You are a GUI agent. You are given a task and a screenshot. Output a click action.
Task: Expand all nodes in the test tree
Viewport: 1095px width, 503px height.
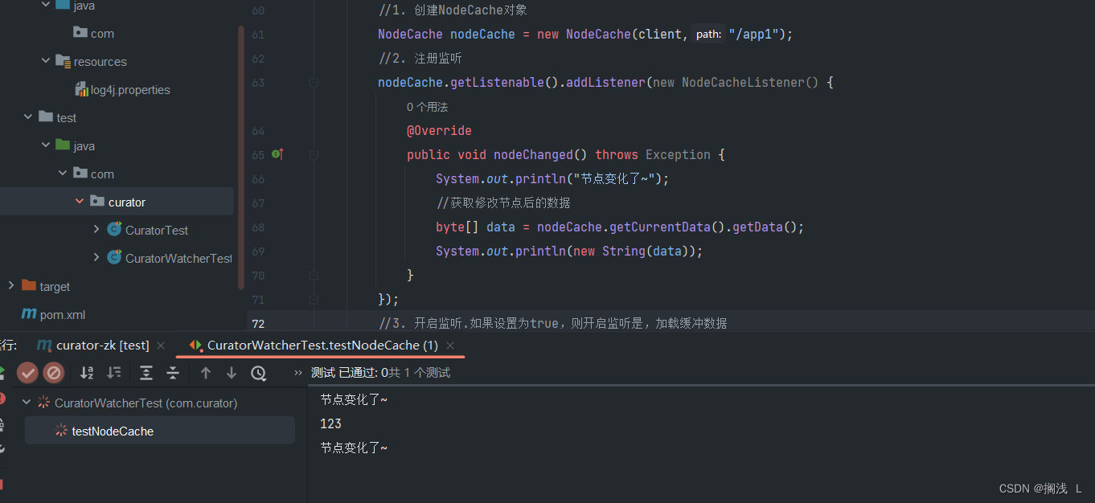click(146, 373)
